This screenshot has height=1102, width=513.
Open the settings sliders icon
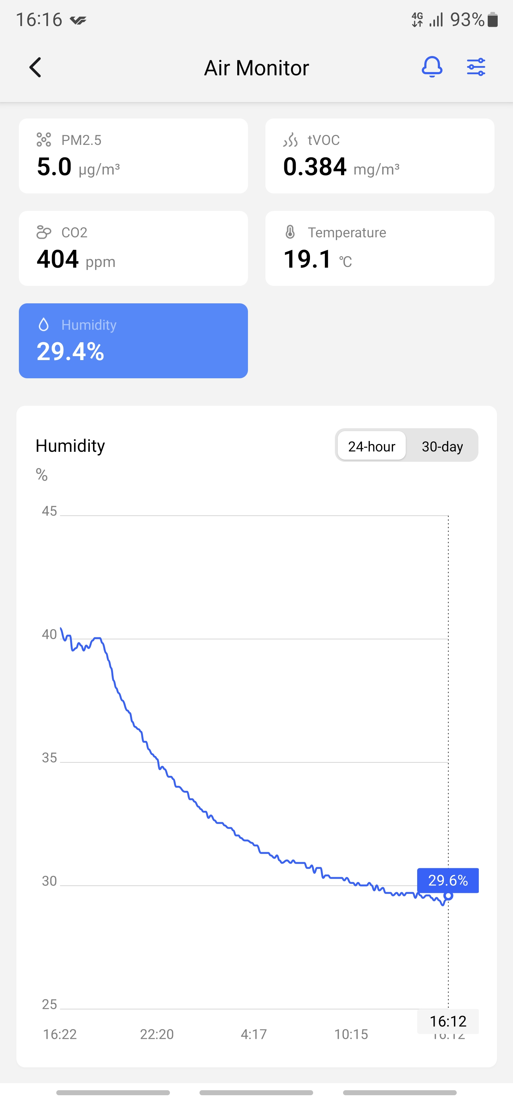[476, 67]
